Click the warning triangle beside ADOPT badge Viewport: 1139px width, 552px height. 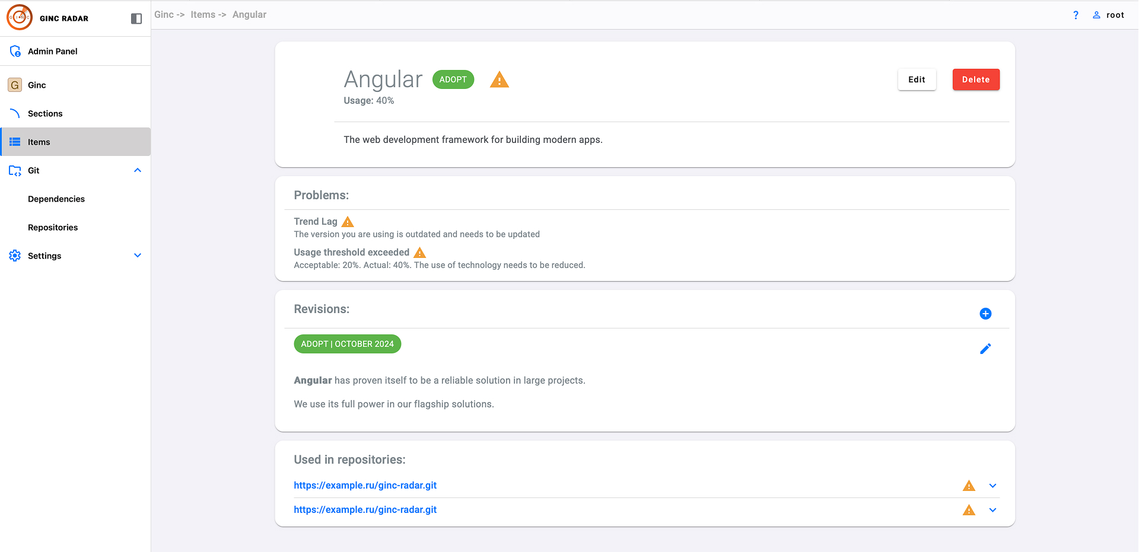(x=499, y=79)
